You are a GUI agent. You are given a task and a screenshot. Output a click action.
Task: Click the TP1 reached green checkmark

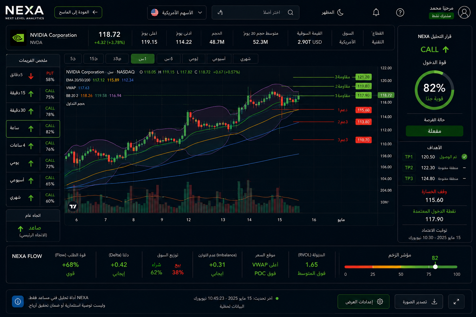[x=464, y=157]
